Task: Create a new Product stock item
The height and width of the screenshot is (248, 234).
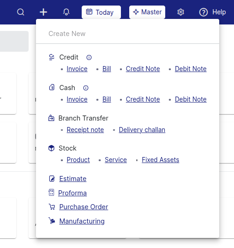Action: [78, 160]
